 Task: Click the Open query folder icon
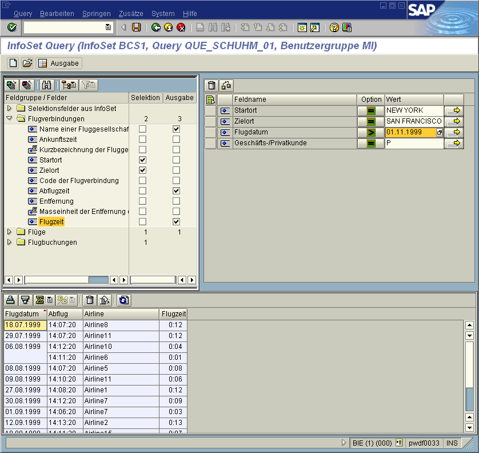[x=27, y=63]
